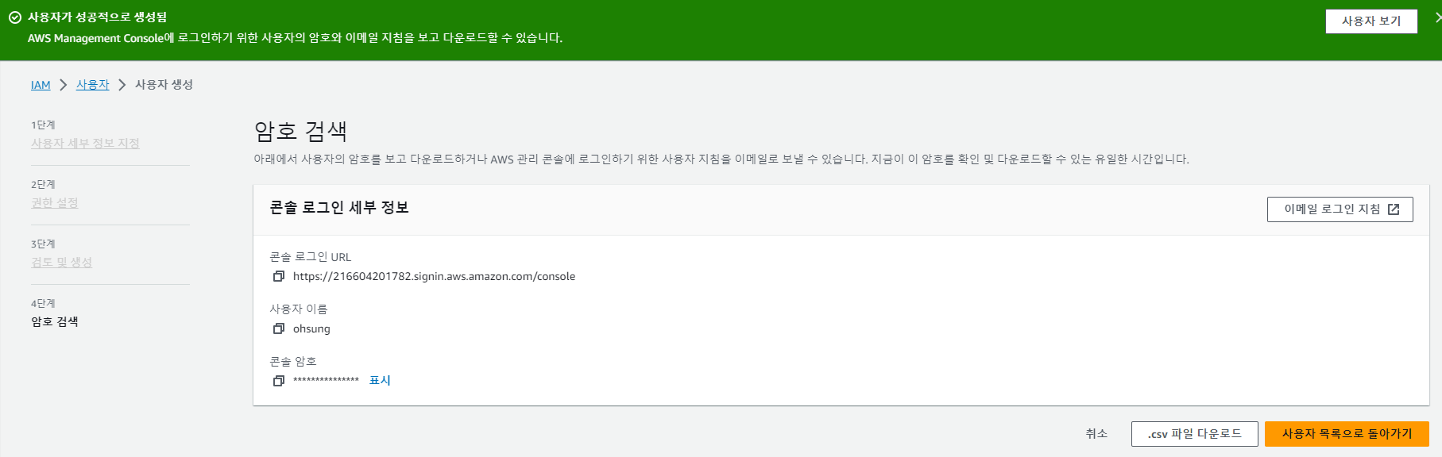Go to step 2 권한 설정
This screenshot has width=1442, height=457.
pyautogui.click(x=55, y=203)
